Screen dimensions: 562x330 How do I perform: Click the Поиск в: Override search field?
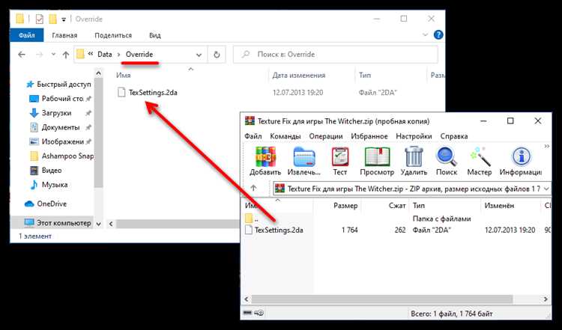[x=336, y=55]
